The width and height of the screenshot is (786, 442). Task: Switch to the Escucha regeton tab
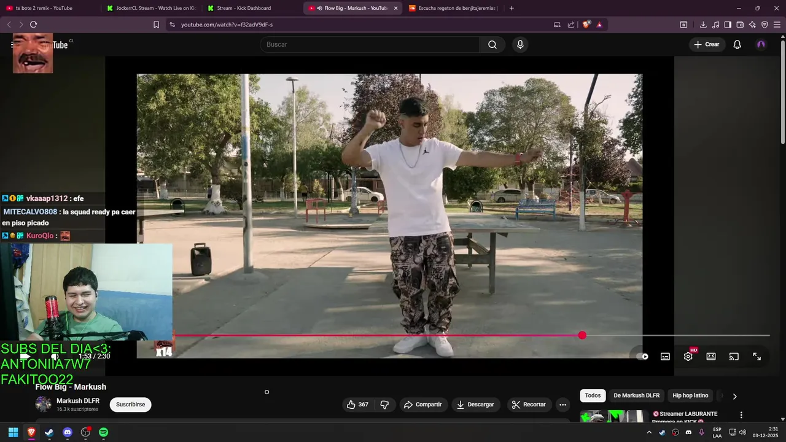[x=453, y=8]
